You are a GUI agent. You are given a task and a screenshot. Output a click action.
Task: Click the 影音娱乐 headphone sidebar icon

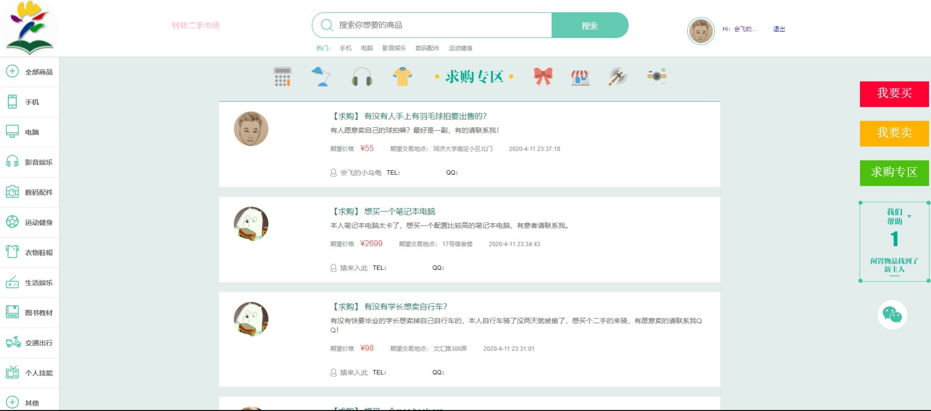13,162
